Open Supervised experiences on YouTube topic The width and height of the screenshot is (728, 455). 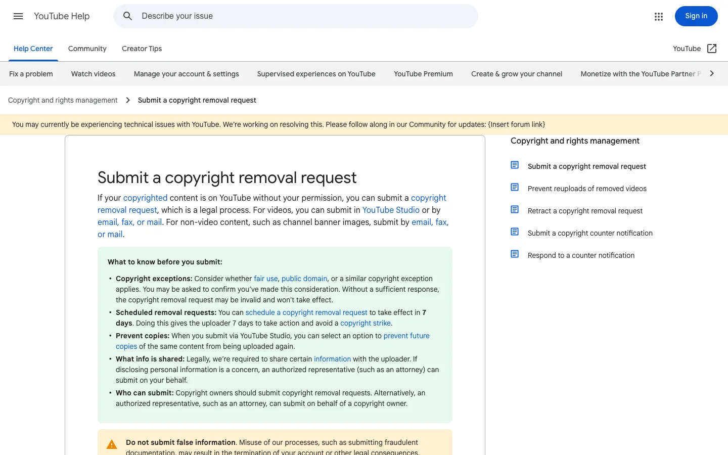tap(316, 74)
